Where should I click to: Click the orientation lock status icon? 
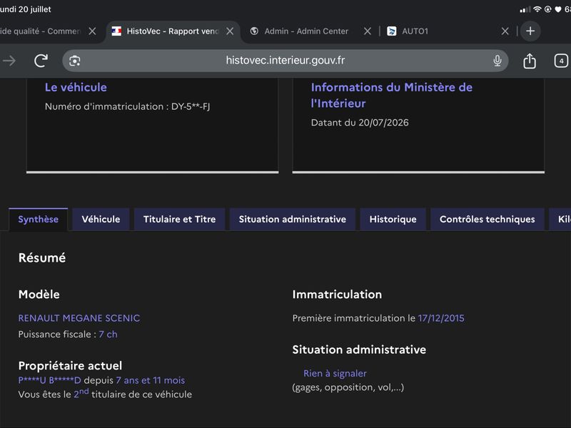547,9
